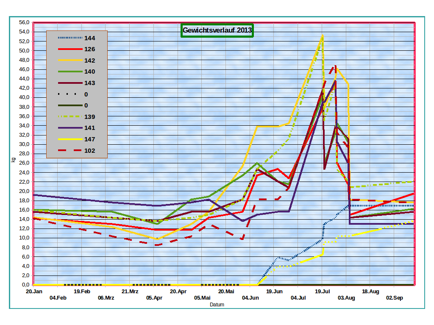434x325 pixels.
Task: Click the 56,0 y-axis label
Action: pyautogui.click(x=24, y=22)
